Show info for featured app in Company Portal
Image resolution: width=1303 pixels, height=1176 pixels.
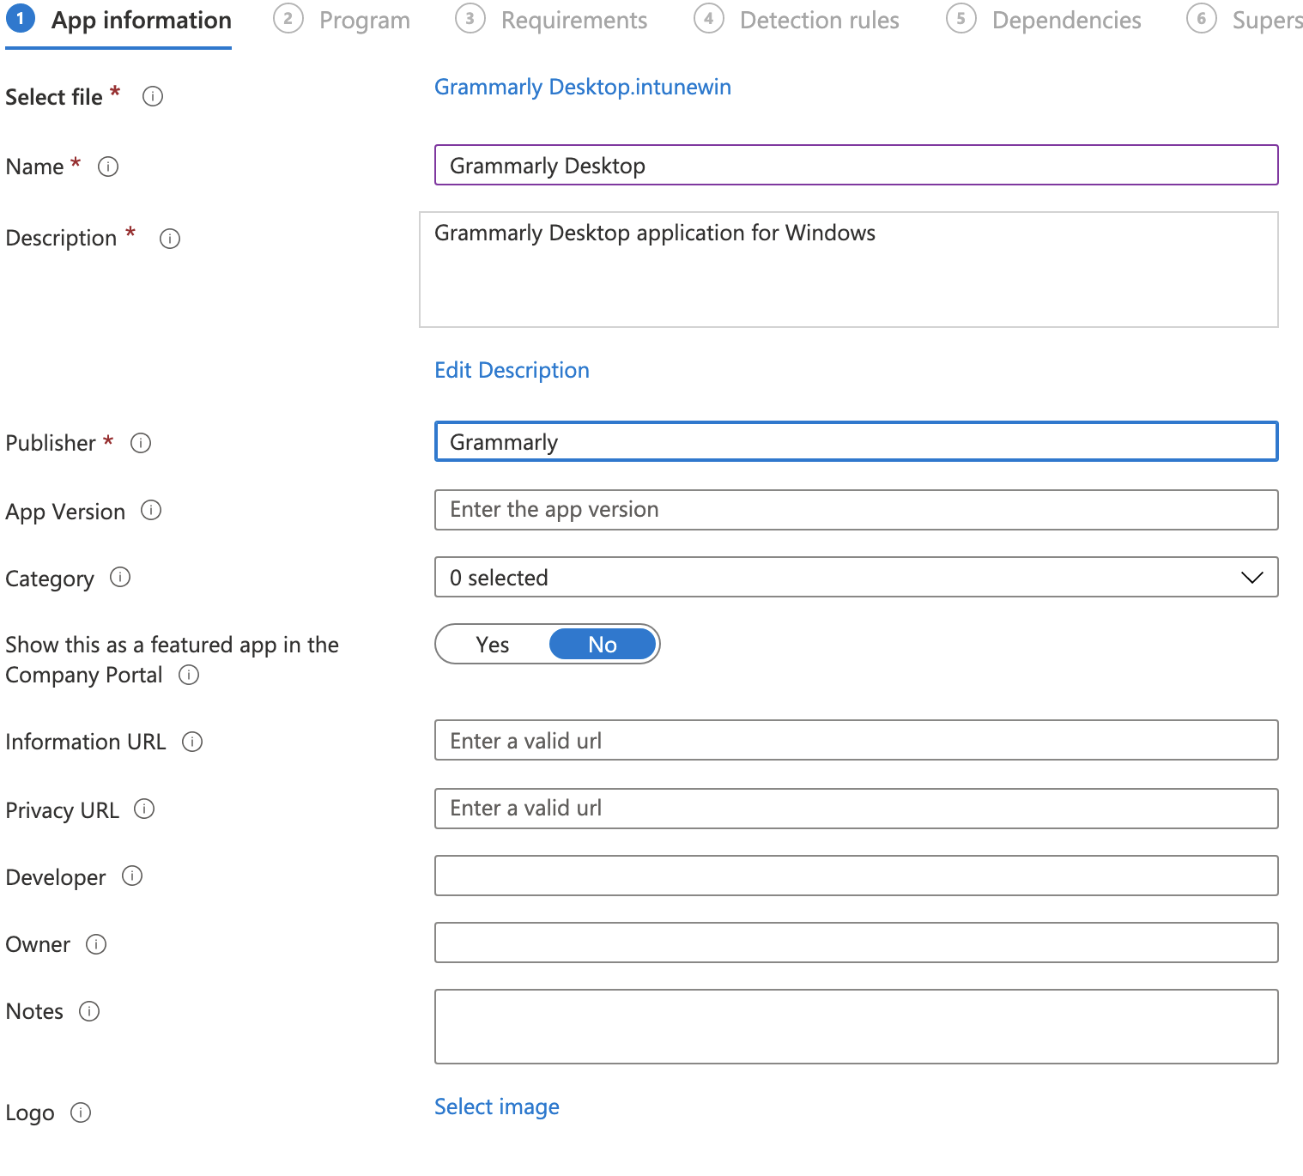pos(189,675)
